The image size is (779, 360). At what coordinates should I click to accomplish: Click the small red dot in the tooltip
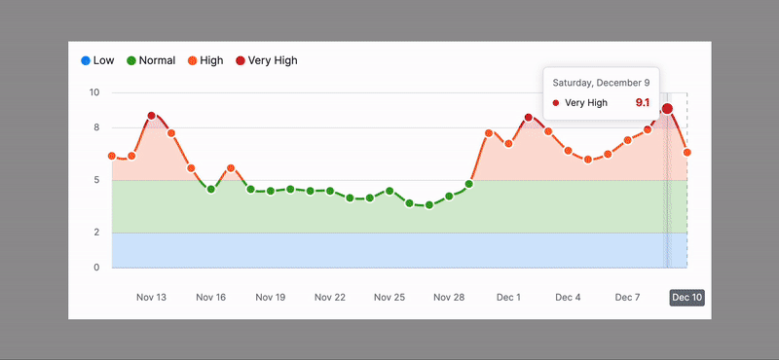tap(556, 103)
